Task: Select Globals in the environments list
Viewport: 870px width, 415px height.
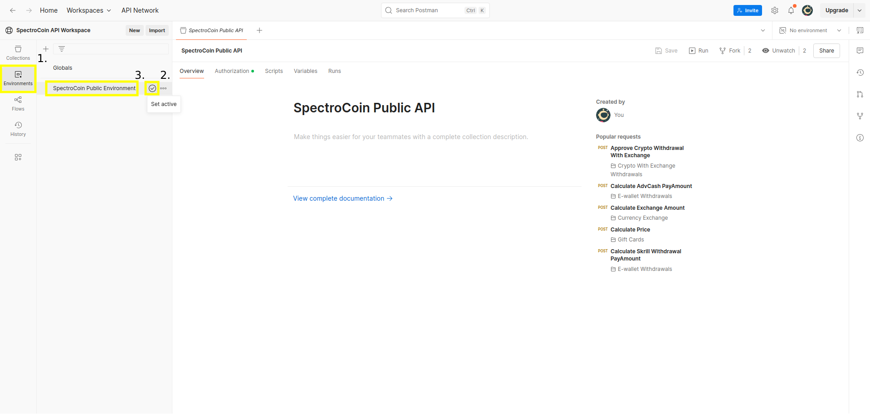Action: pyautogui.click(x=63, y=68)
